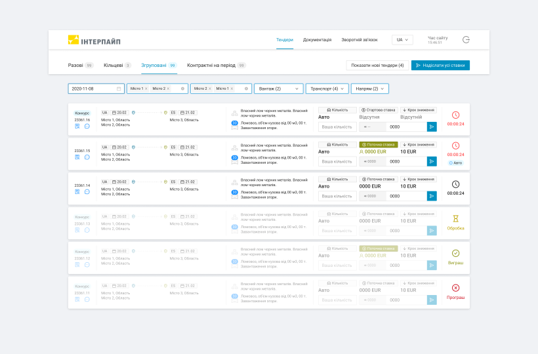Open the UA language selector
The width and height of the screenshot is (538, 354).
coord(402,39)
